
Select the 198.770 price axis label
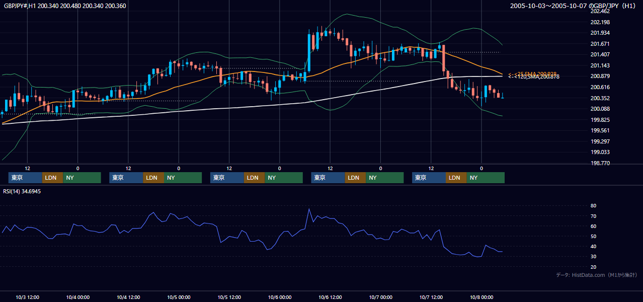[600, 164]
